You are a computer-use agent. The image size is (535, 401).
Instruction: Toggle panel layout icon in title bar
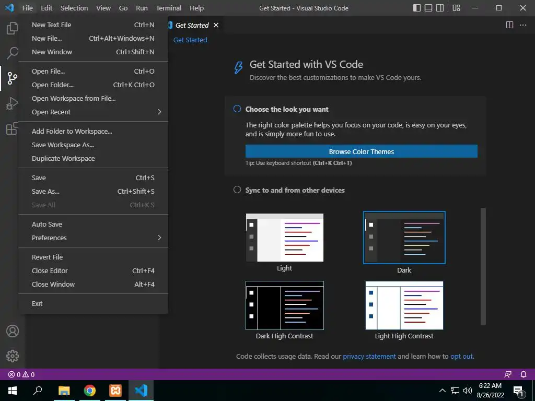tap(428, 8)
